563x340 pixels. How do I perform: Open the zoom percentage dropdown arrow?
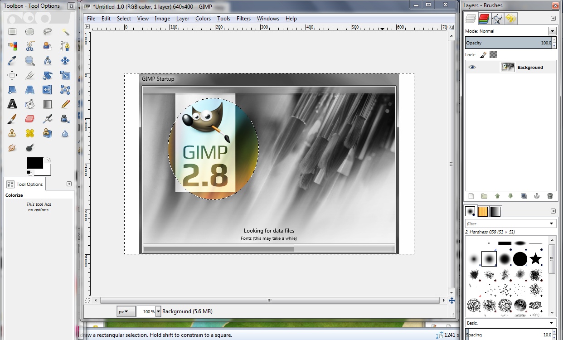(x=158, y=311)
